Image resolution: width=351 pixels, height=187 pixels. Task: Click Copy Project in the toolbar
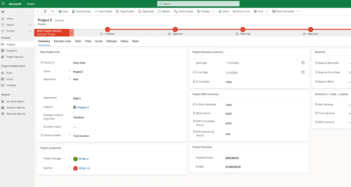(x=125, y=11)
